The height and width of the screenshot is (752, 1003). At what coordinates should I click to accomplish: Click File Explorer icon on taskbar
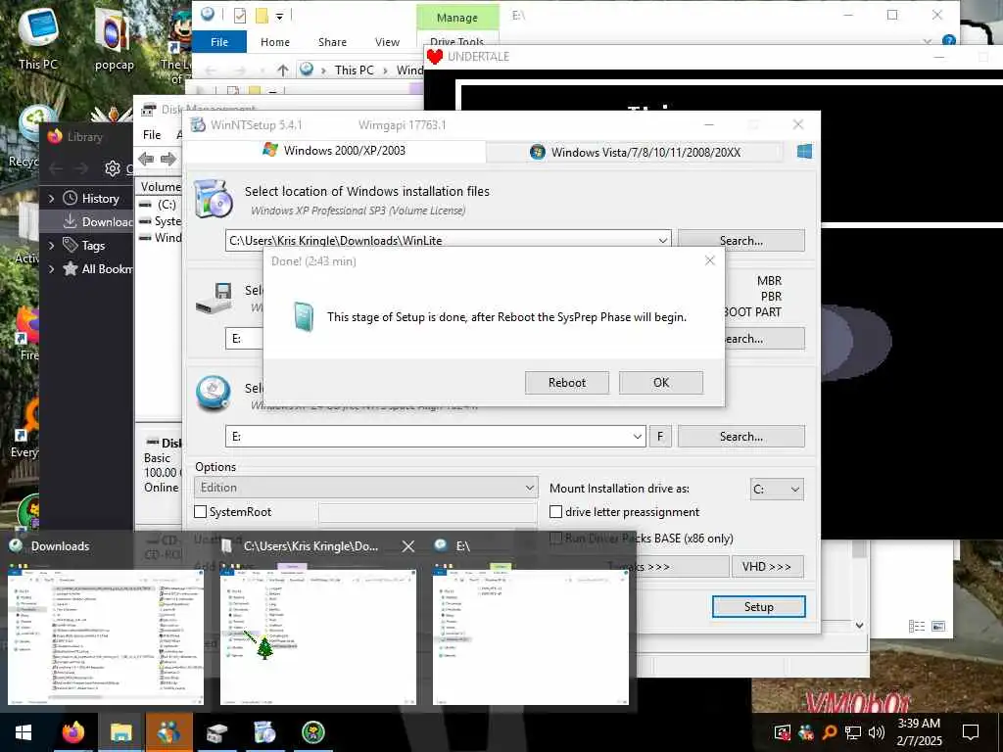click(x=120, y=732)
